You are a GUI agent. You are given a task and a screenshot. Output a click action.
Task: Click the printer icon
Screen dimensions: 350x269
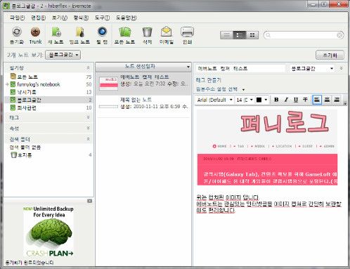click(187, 32)
